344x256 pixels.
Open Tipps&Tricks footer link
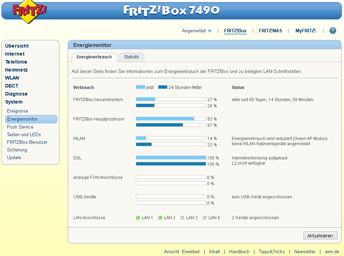272,251
